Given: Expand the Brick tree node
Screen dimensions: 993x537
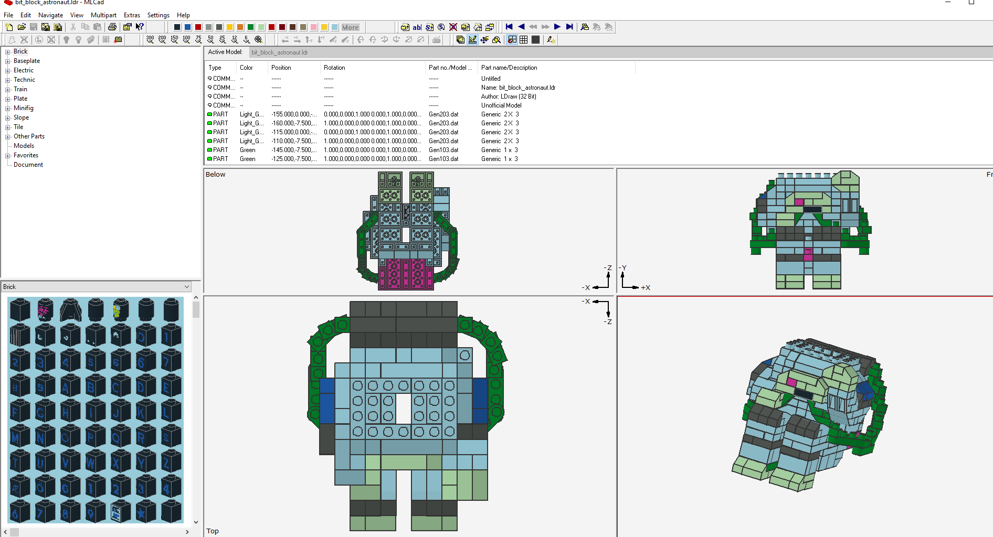Looking at the screenshot, I should point(8,52).
